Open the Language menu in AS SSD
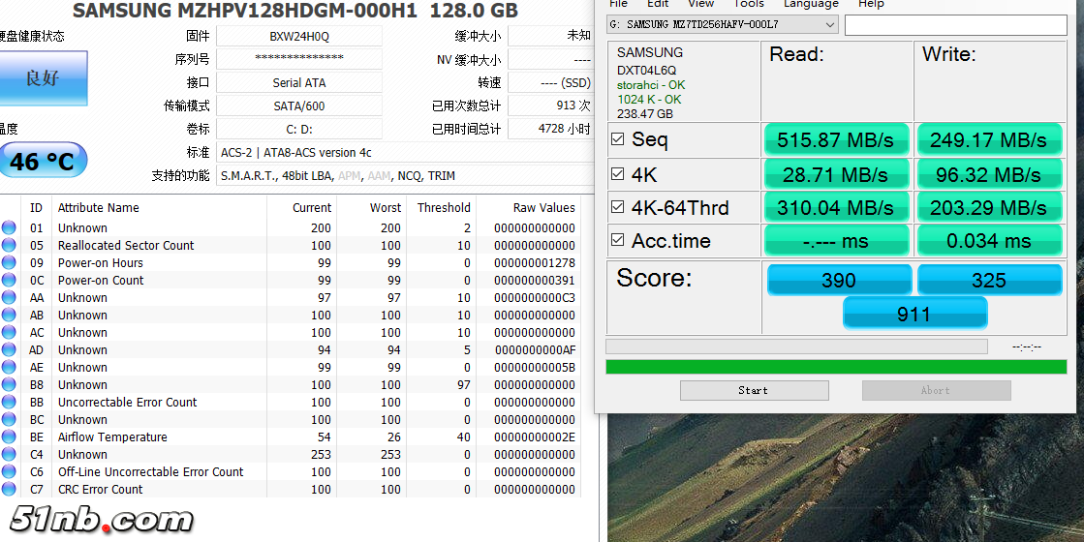Image resolution: width=1084 pixels, height=542 pixels. (x=810, y=4)
